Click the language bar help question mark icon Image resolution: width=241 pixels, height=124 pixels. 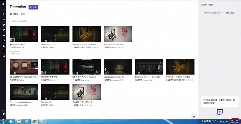(213, 121)
